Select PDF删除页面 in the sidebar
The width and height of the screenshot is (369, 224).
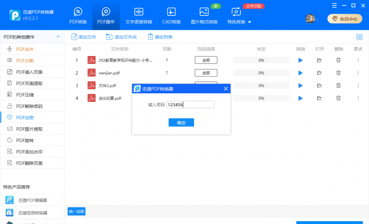(32, 163)
